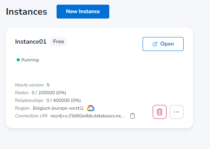Copy the connection URI via clipboard icon
Image resolution: width=210 pixels, height=149 pixels.
(133, 116)
